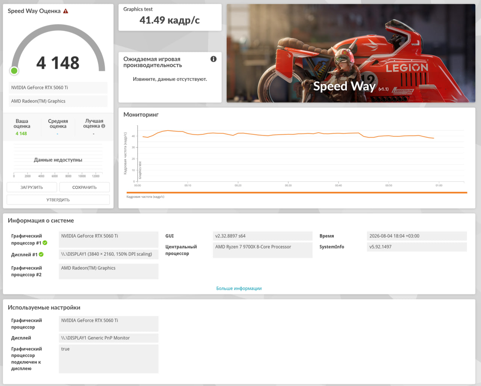Click the AMD Ryzen 7 9700X processor value
The image size is (481, 386).
(x=263, y=250)
